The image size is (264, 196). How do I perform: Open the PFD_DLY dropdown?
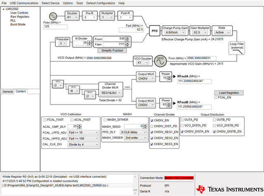pyautogui.click(x=134, y=132)
